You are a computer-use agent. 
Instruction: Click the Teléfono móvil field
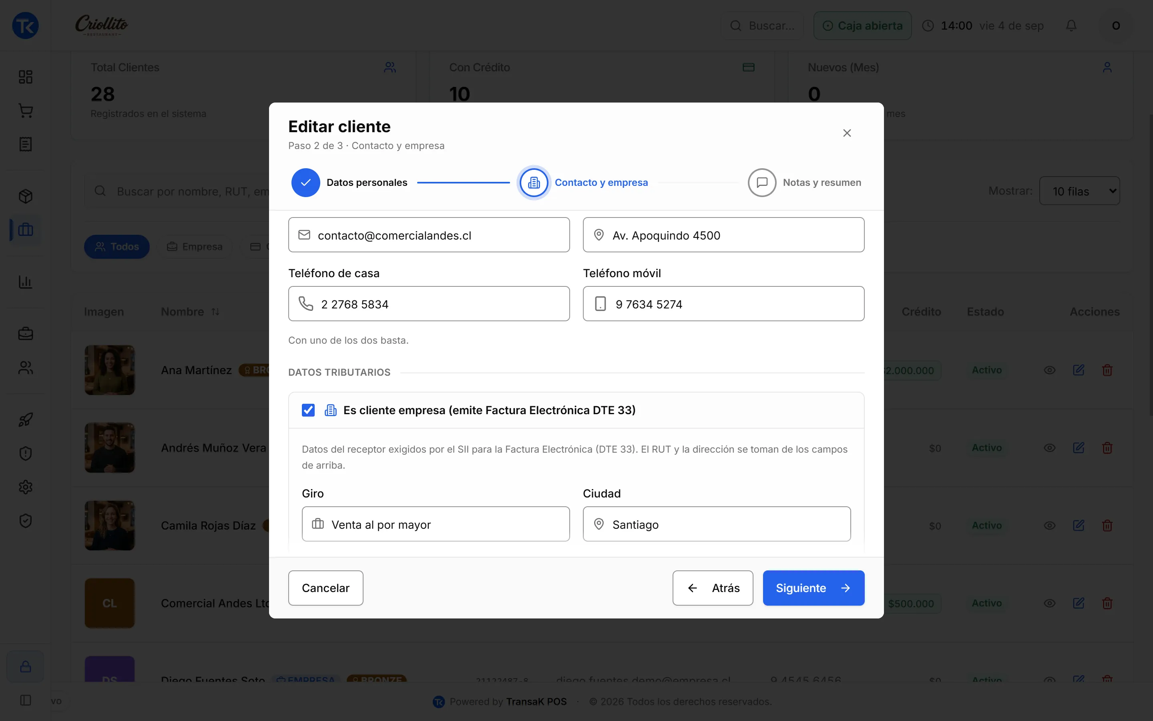(x=723, y=304)
